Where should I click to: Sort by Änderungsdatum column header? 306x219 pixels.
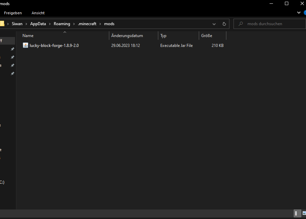127,36
